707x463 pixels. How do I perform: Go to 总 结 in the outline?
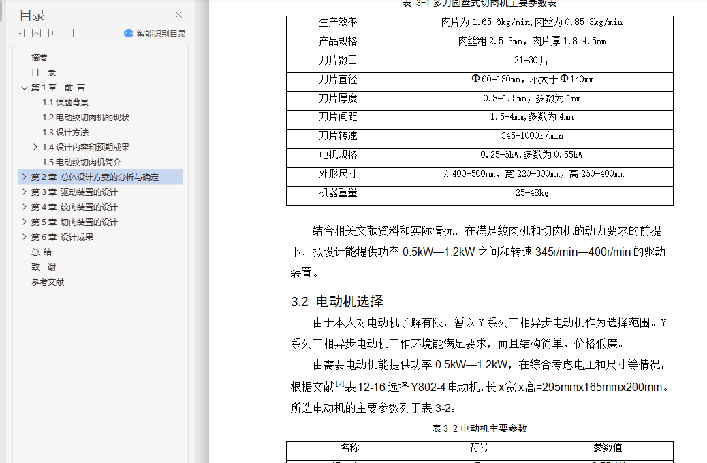tap(42, 252)
